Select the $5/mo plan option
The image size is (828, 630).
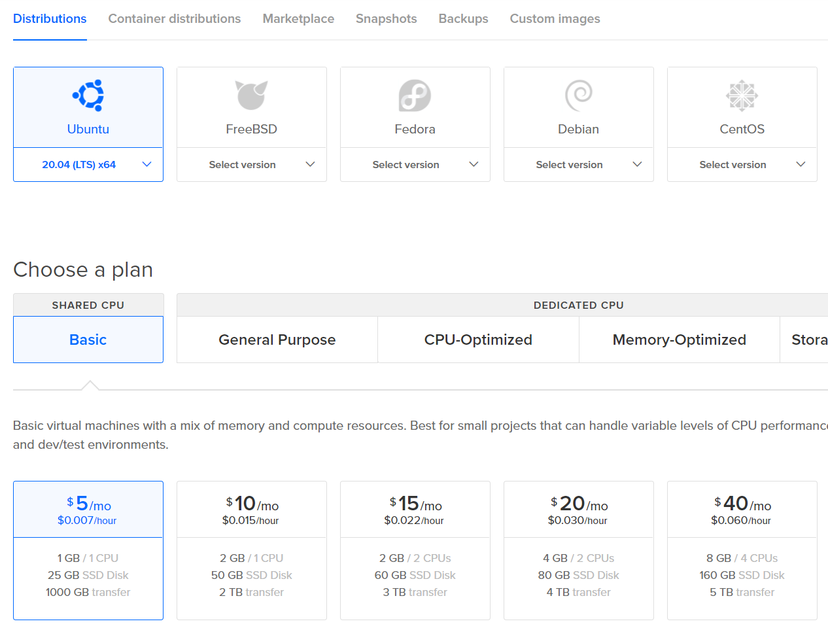pyautogui.click(x=88, y=550)
